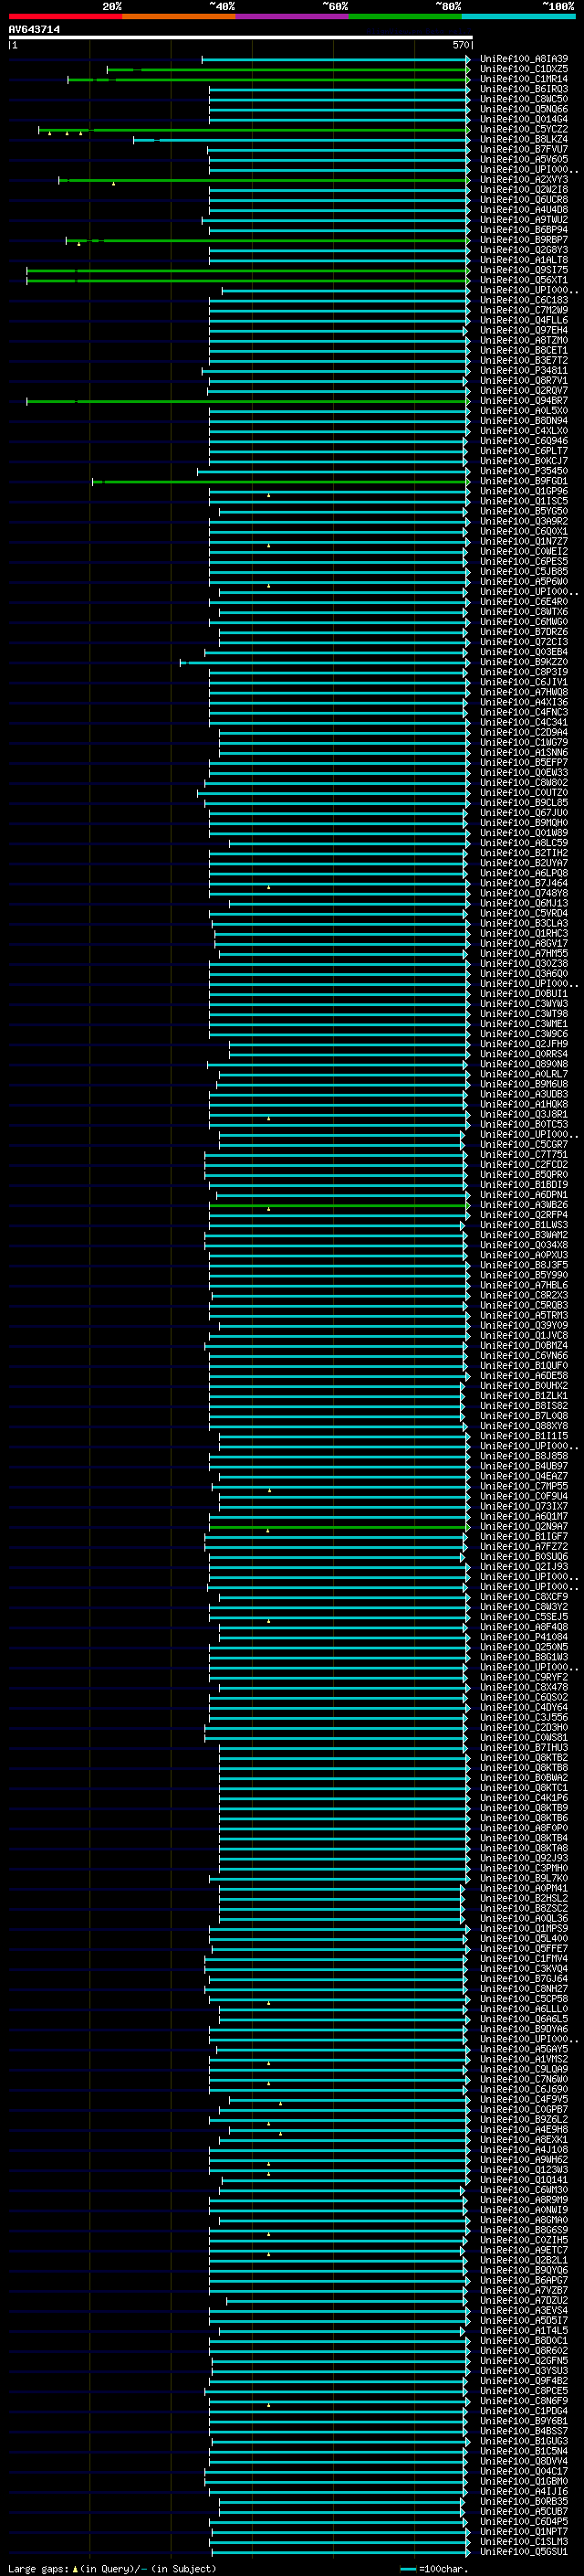
Task: Click hit label UniRef100_B3CLA3
Action: point(523,924)
